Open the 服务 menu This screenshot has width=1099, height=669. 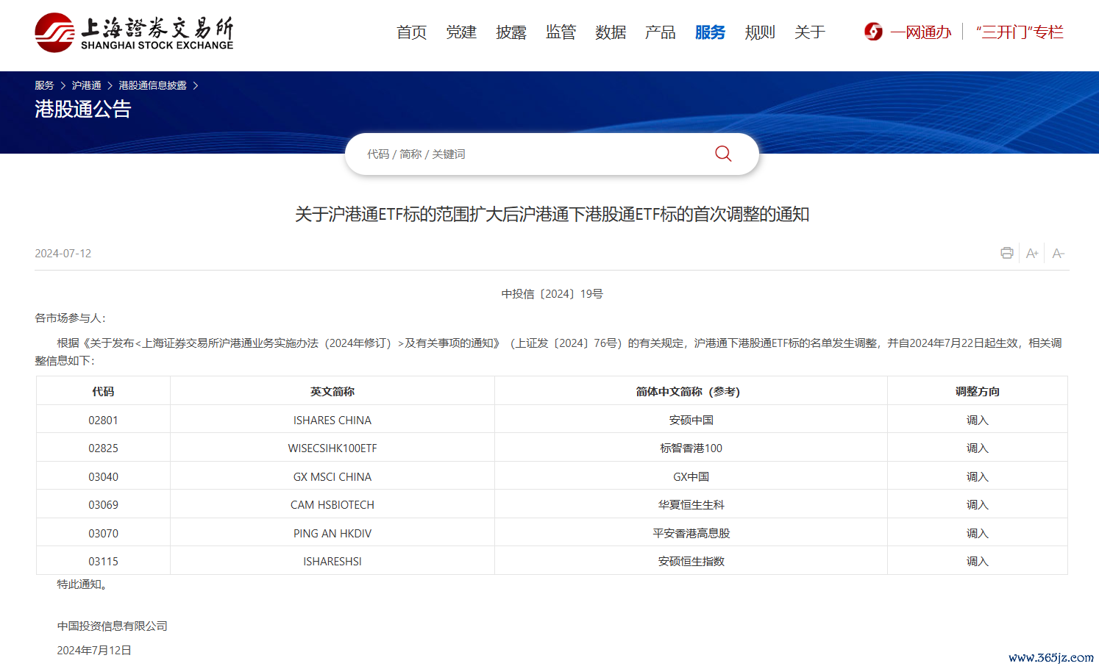710,32
